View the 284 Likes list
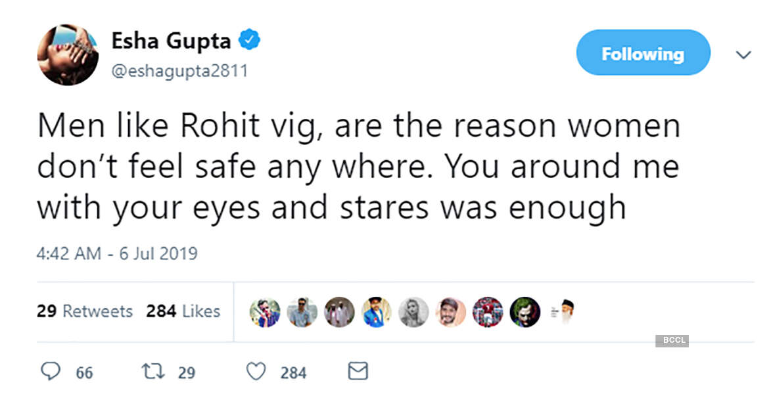The height and width of the screenshot is (394, 771). click(183, 312)
